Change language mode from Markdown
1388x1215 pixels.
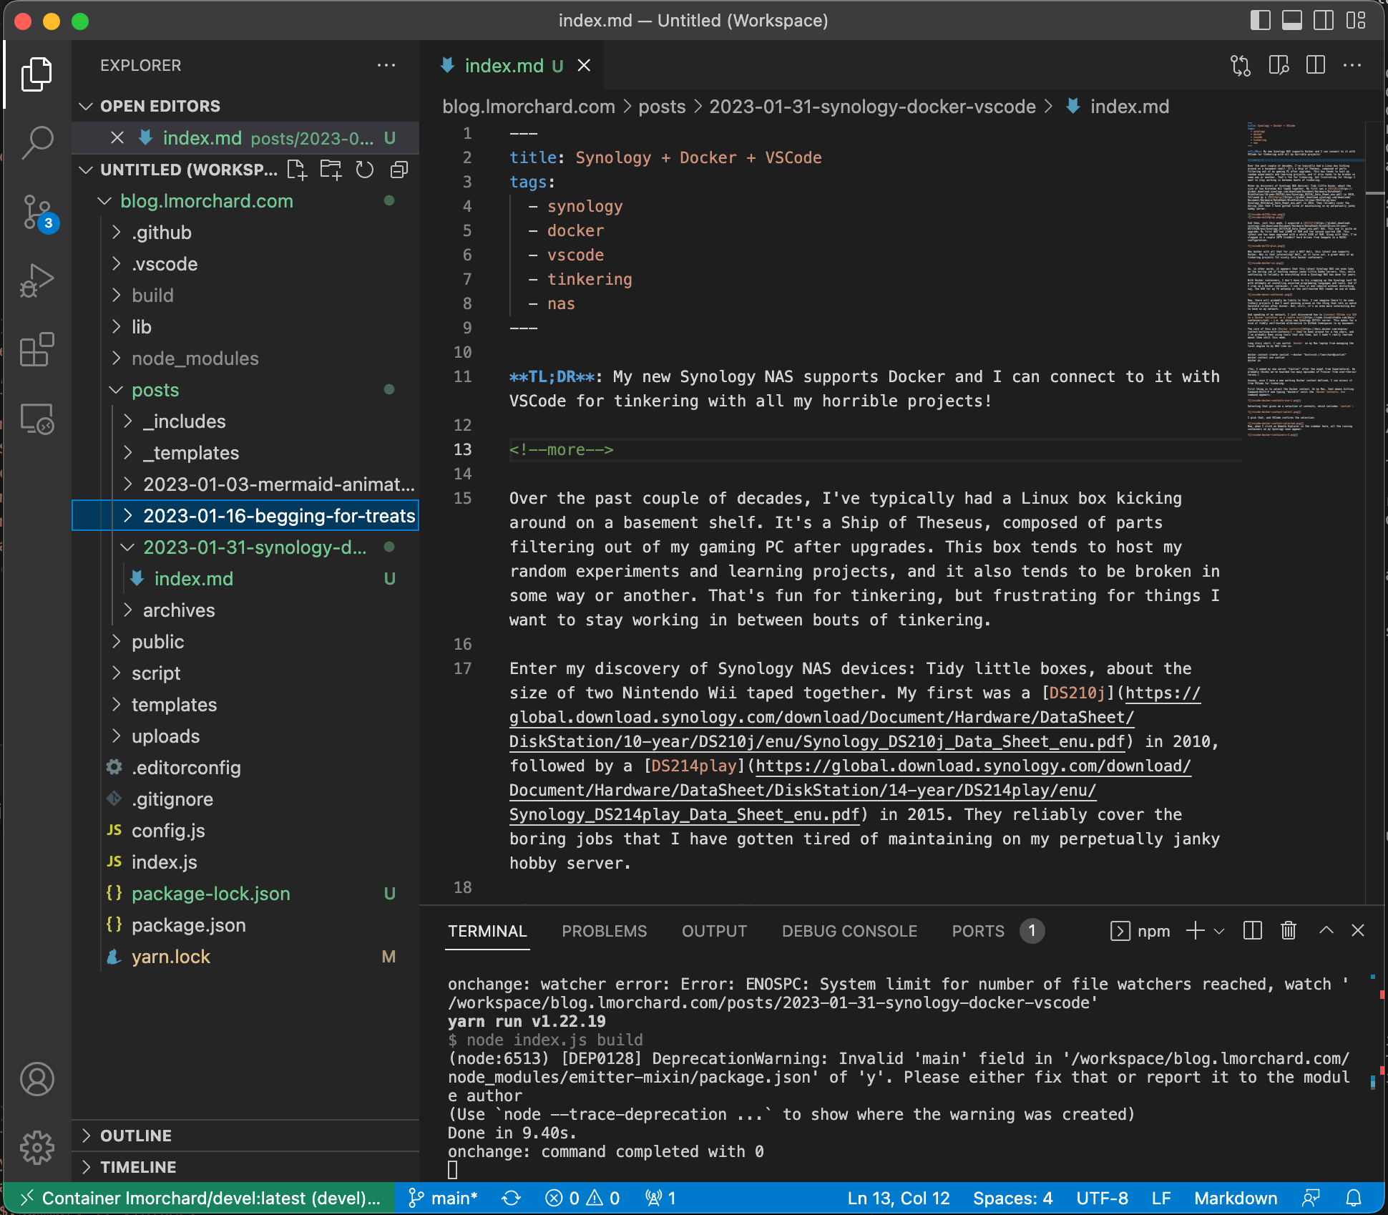[x=1236, y=1199]
